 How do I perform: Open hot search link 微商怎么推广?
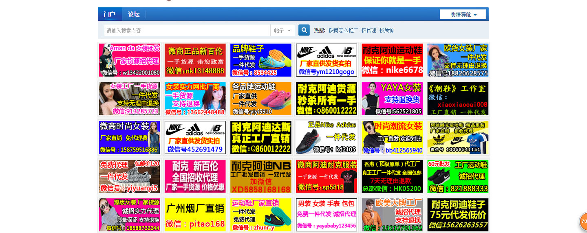coord(343,31)
